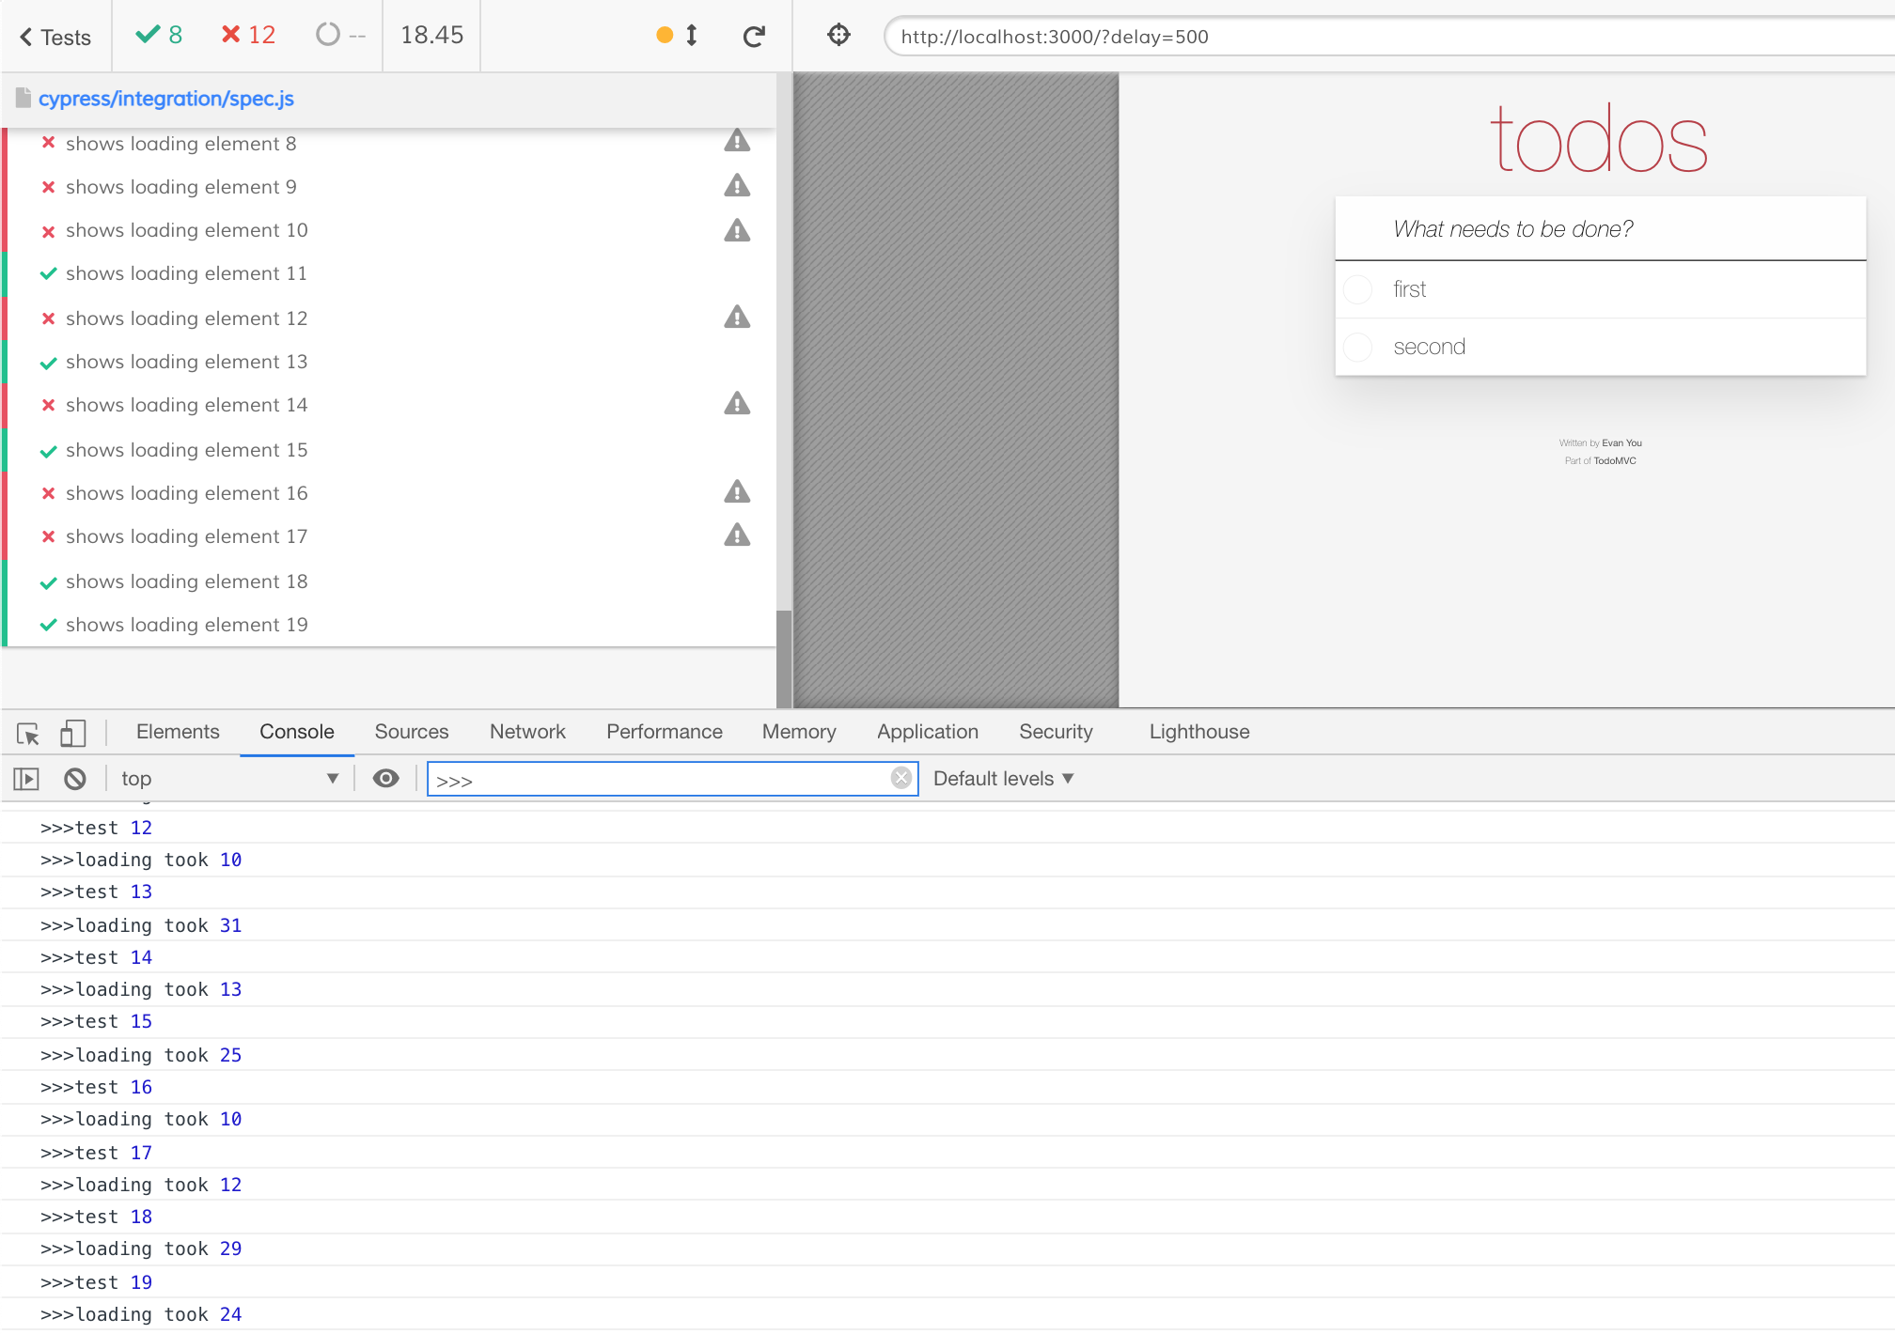
Task: Clear the console filter text
Action: (x=901, y=778)
